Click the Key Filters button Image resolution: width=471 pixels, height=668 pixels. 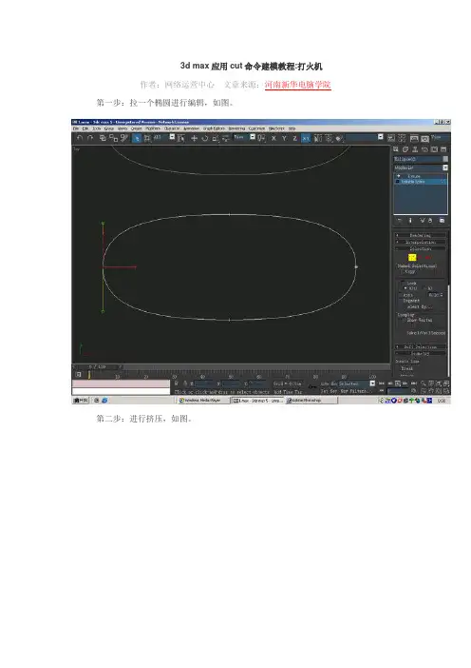[x=356, y=391]
